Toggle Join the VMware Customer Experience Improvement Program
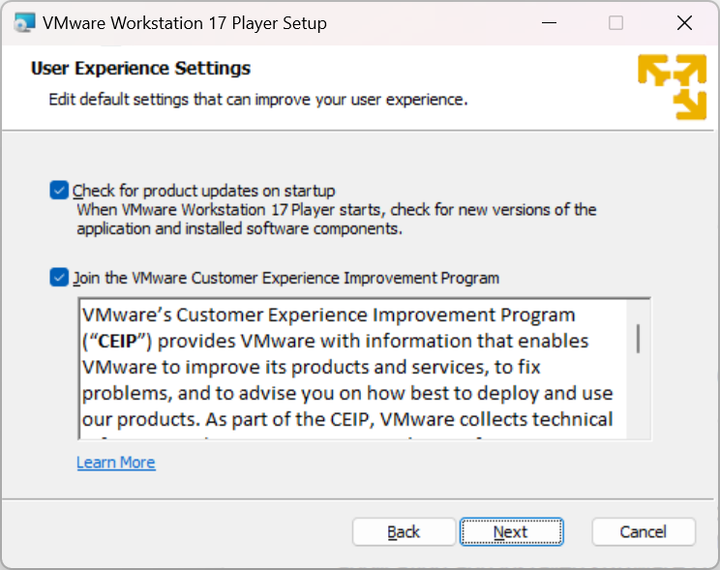Image resolution: width=720 pixels, height=570 pixels. coord(59,278)
